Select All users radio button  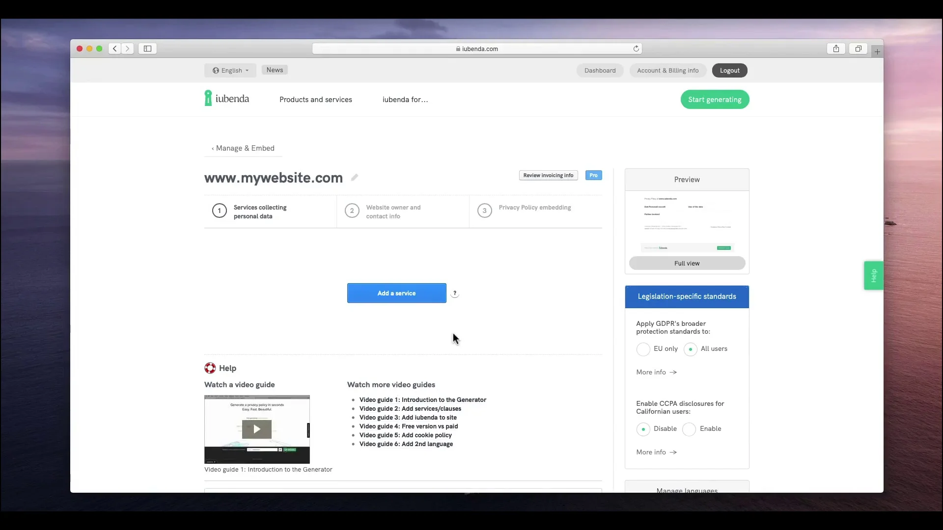click(x=691, y=349)
